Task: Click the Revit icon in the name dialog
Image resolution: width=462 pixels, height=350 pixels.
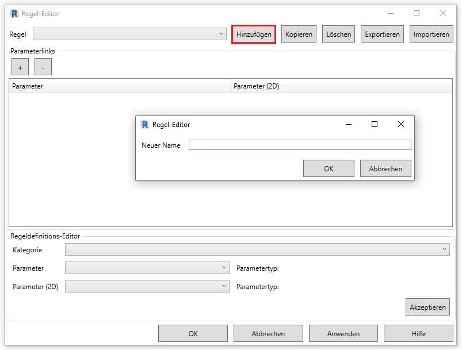Action: click(145, 124)
